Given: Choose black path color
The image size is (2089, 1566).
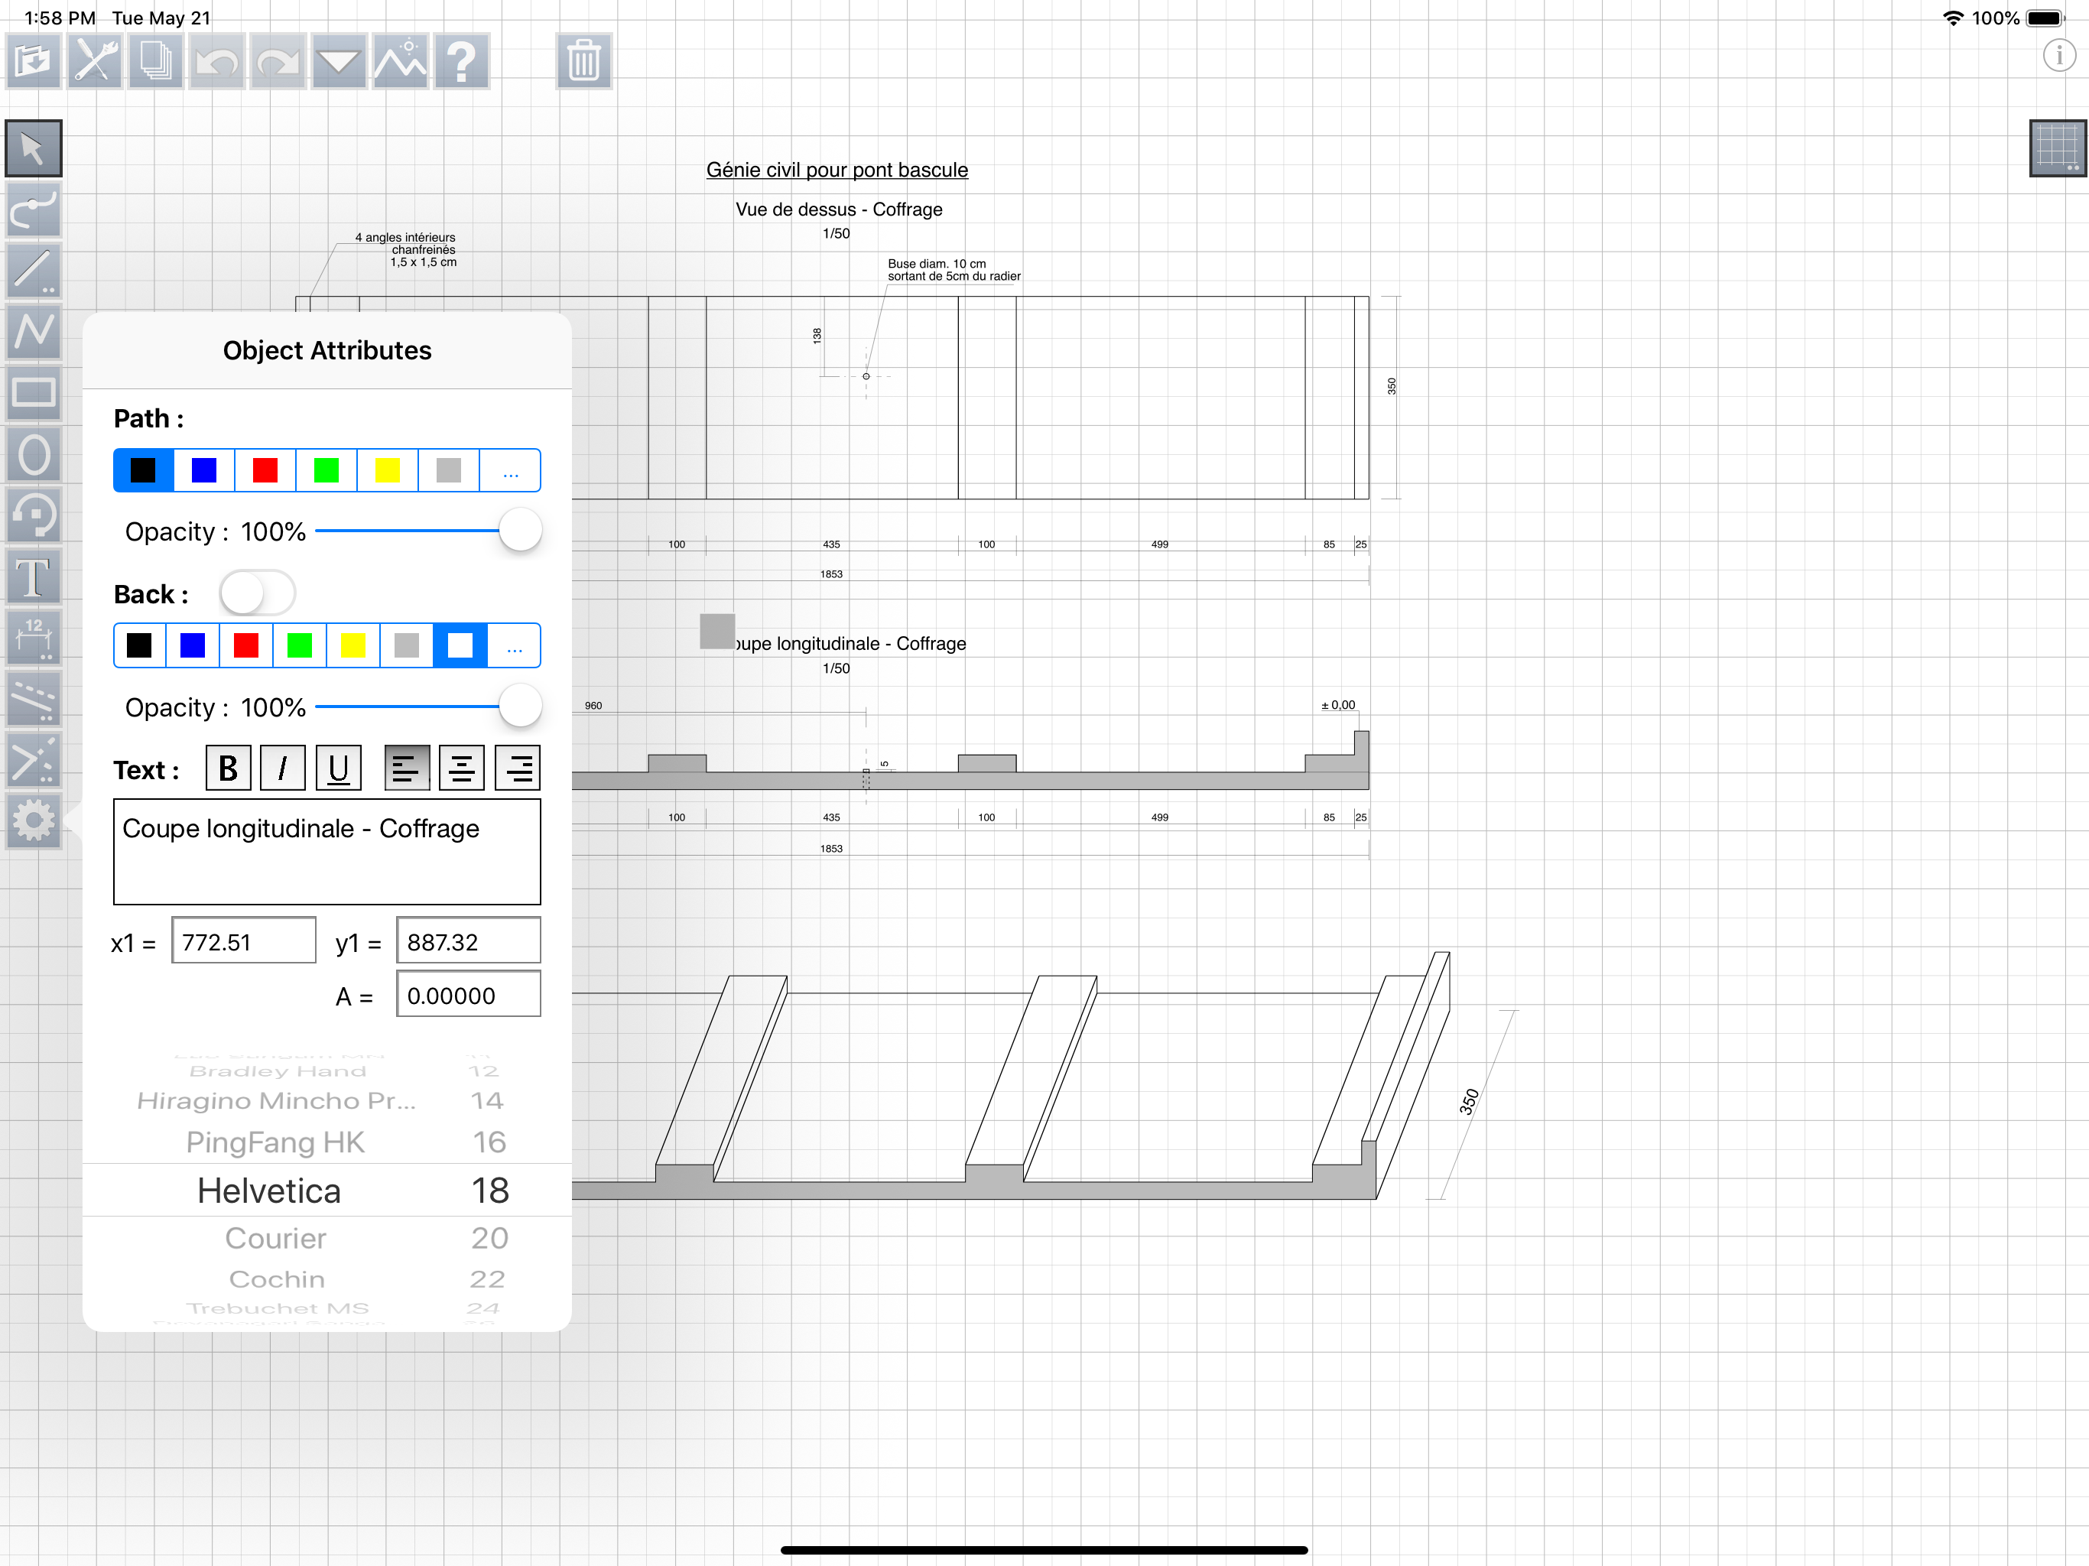Looking at the screenshot, I should 144,470.
